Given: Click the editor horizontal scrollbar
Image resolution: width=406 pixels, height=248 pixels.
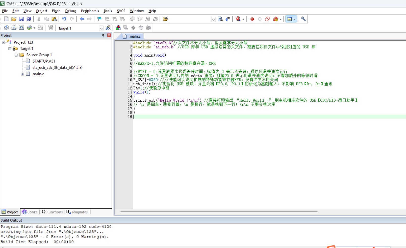Looking at the screenshot, I should click(219, 212).
